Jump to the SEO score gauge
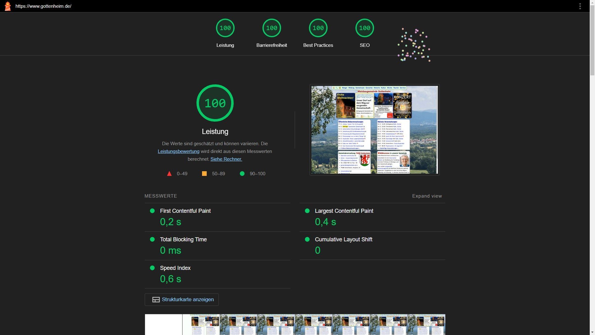The width and height of the screenshot is (595, 335). click(364, 28)
